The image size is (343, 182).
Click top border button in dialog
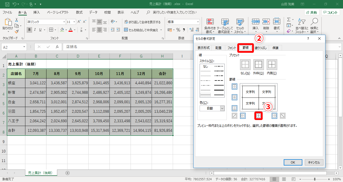tap(234, 86)
